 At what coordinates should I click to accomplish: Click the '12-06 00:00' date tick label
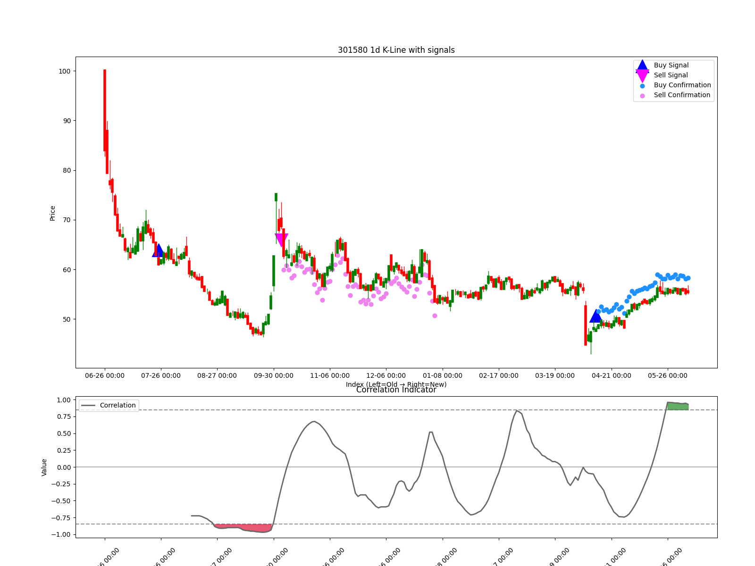coord(386,376)
